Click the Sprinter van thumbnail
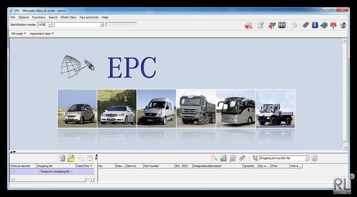 click(157, 108)
